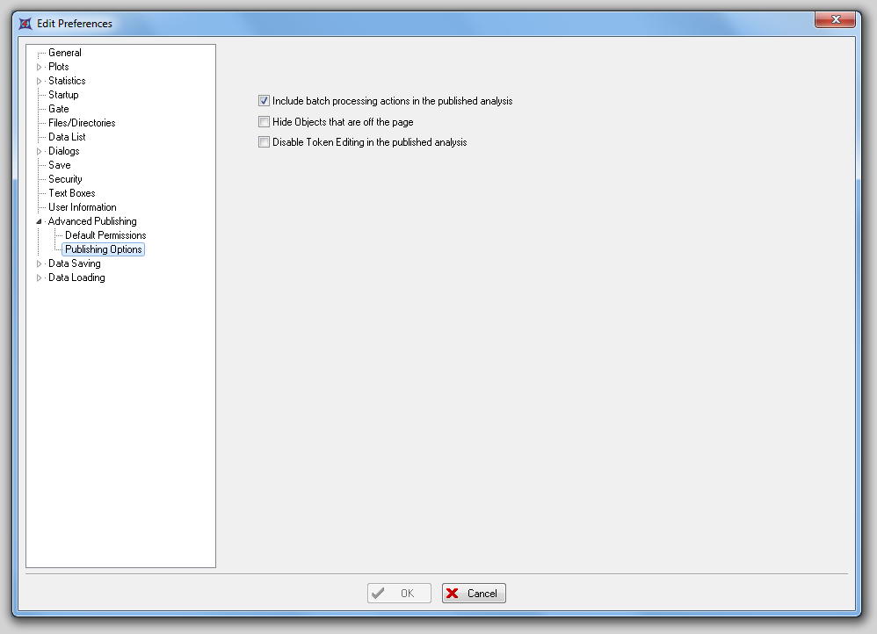Open the Save preferences
This screenshot has height=634, width=877.
(x=59, y=165)
